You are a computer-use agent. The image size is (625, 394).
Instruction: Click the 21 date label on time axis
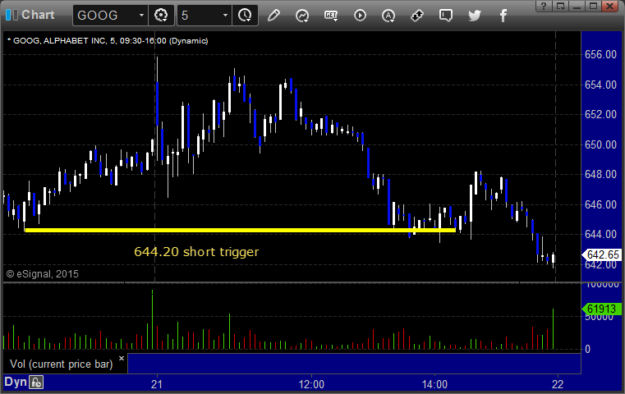click(157, 384)
